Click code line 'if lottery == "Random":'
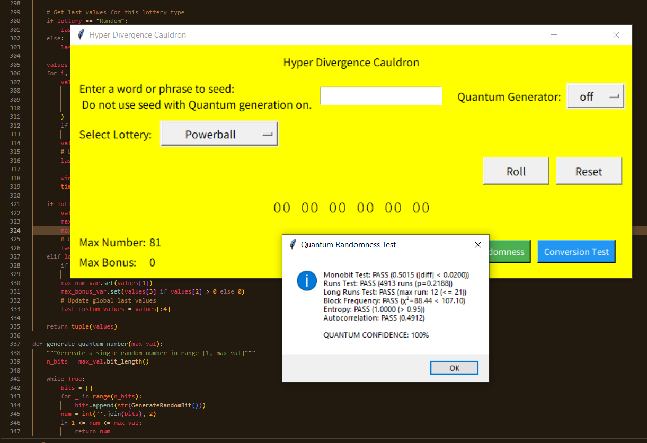The height and width of the screenshot is (443, 647). [87, 21]
